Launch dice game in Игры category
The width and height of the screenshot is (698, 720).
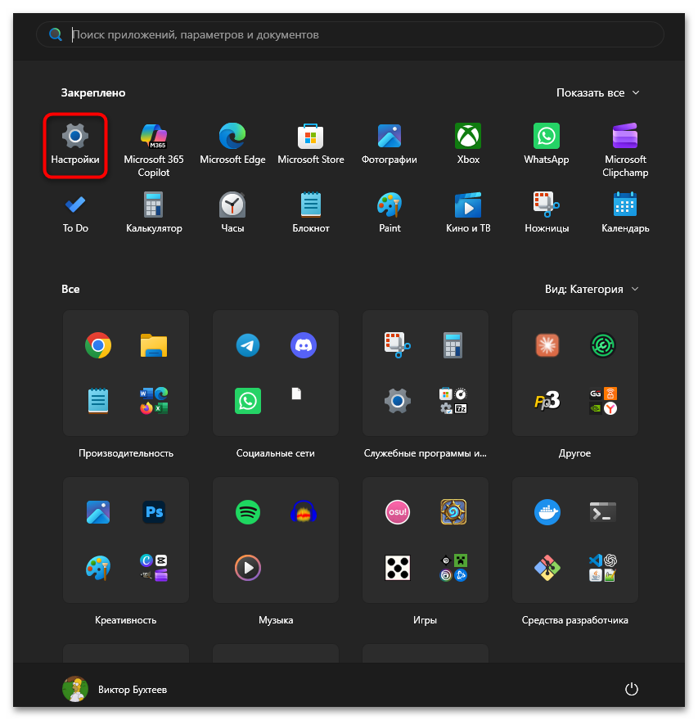pyautogui.click(x=398, y=568)
